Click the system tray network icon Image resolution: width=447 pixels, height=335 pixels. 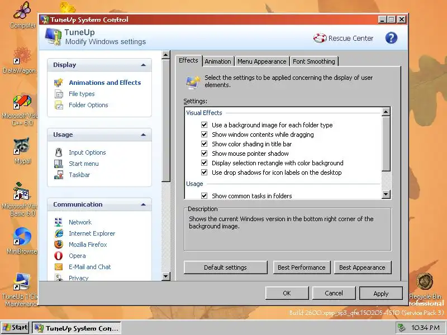point(401,328)
